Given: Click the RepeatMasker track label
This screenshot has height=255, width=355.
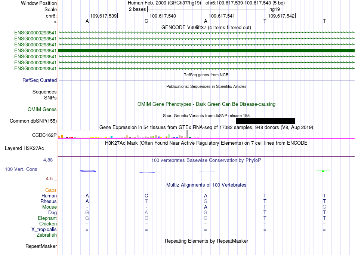Looking at the screenshot, I should [41, 246].
